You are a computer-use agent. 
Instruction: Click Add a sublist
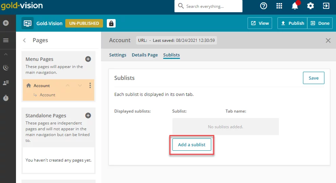(192, 145)
